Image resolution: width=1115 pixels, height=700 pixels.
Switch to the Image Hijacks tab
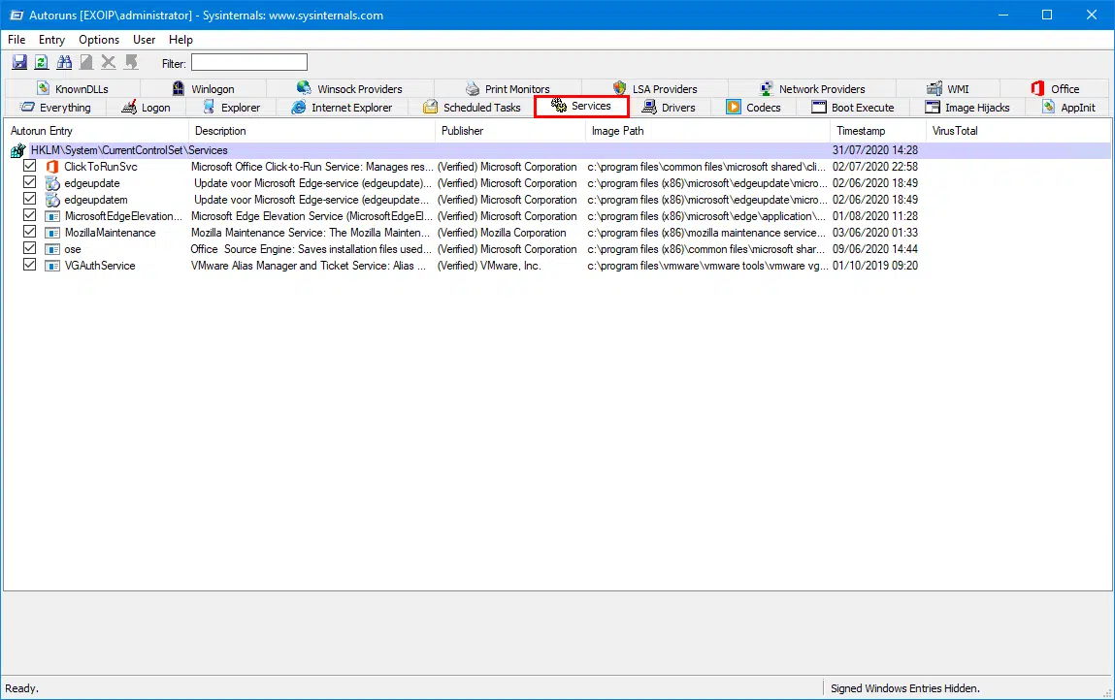967,108
